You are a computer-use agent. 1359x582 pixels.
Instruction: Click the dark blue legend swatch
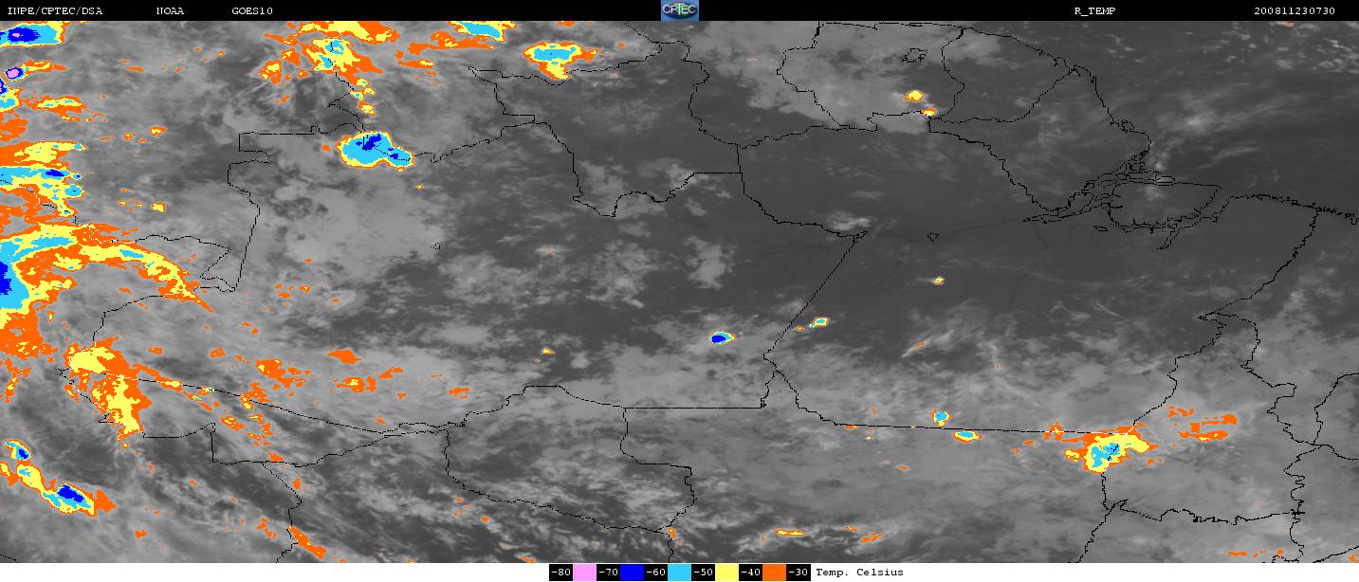(632, 573)
